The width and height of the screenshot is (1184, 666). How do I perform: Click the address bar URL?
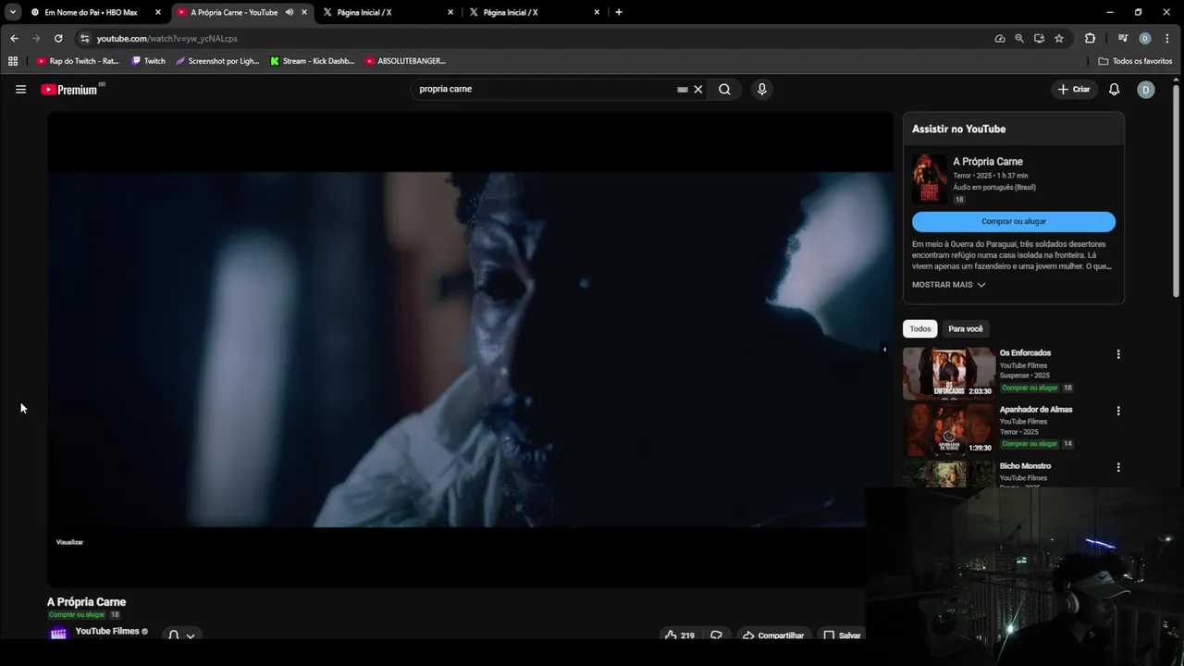click(x=167, y=39)
